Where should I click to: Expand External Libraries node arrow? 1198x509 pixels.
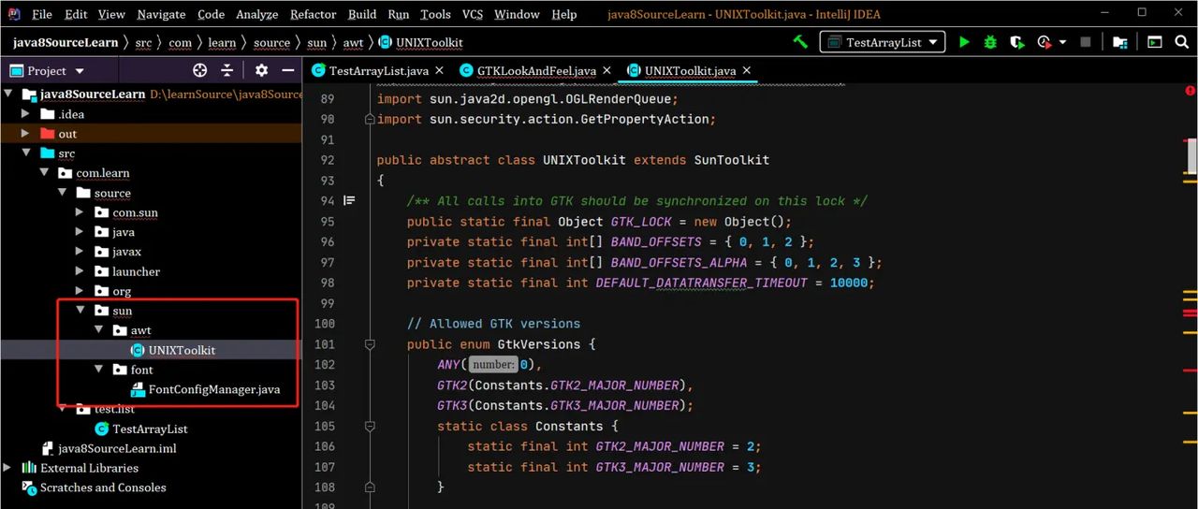(x=8, y=468)
